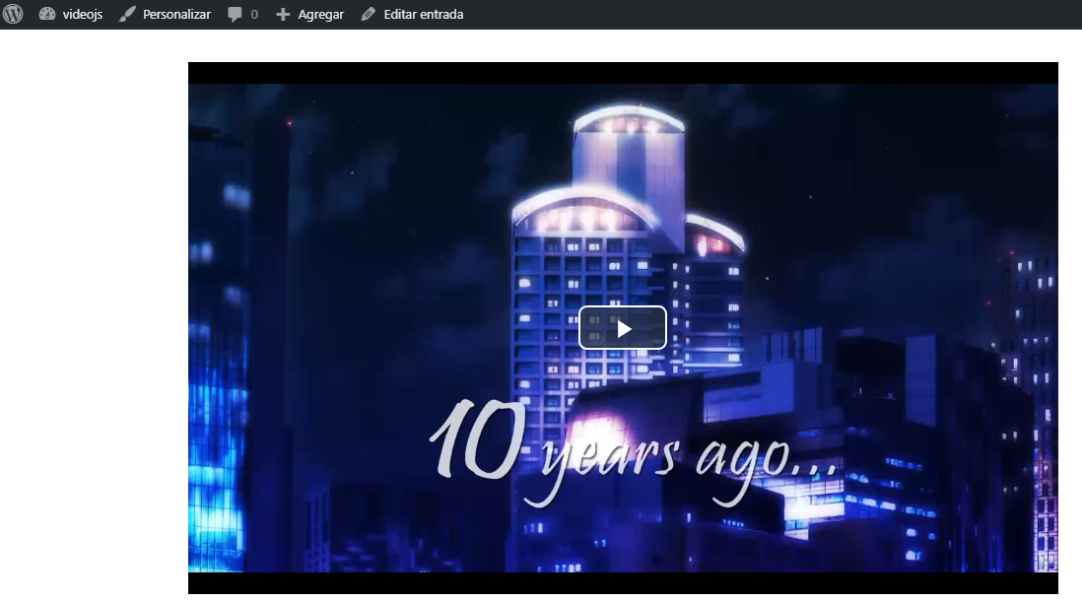Screen dimensions: 1082x601
Task: Select the comments count showing 0
Action: click(254, 14)
